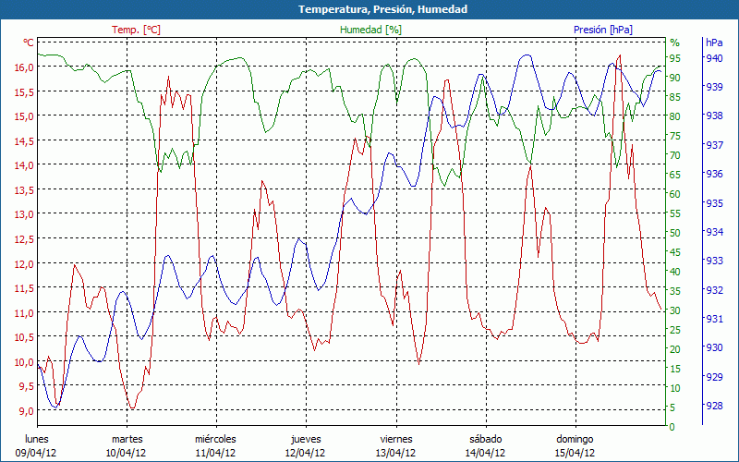The width and height of the screenshot is (739, 462).
Task: Click the °C unit label on left axis
Action: [x=29, y=43]
